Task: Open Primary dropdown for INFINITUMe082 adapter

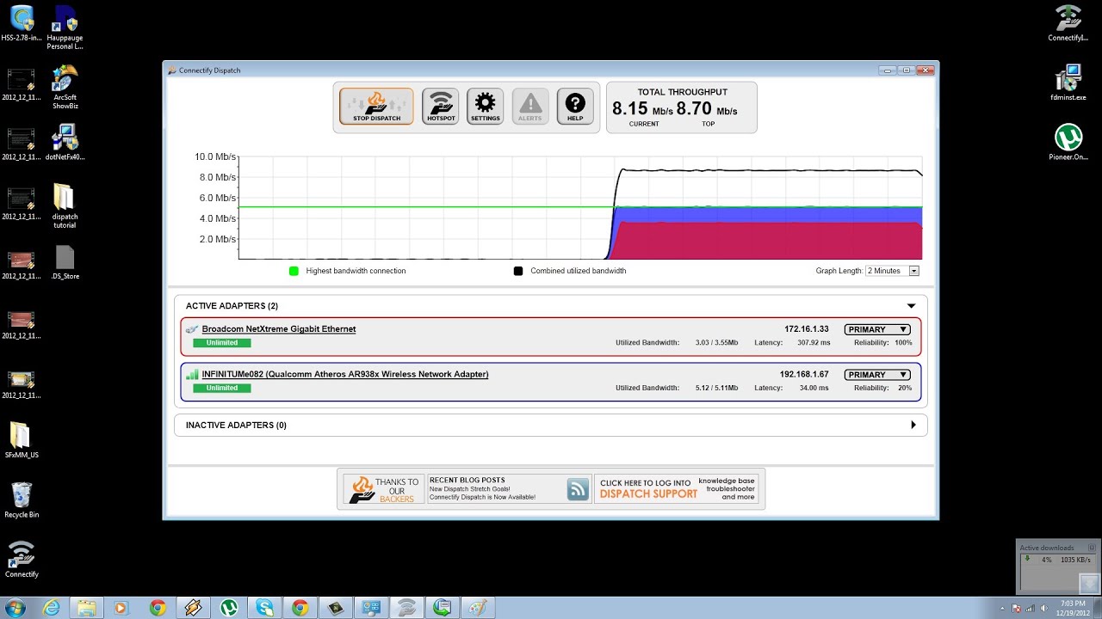Action: pyautogui.click(x=876, y=375)
